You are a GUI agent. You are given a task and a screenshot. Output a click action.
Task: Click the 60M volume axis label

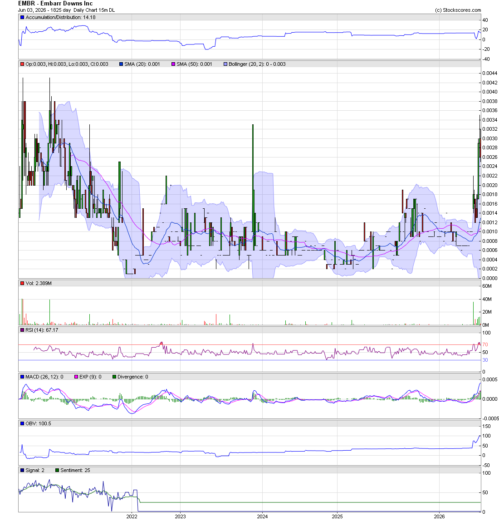pos(487,286)
